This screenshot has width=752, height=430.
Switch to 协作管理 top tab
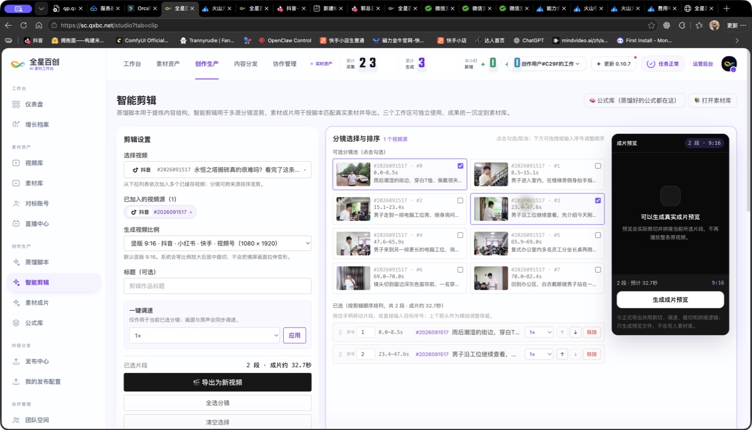pyautogui.click(x=284, y=64)
